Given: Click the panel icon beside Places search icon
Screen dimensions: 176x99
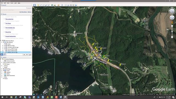Looking at the screenshot, I should coord(5,54).
